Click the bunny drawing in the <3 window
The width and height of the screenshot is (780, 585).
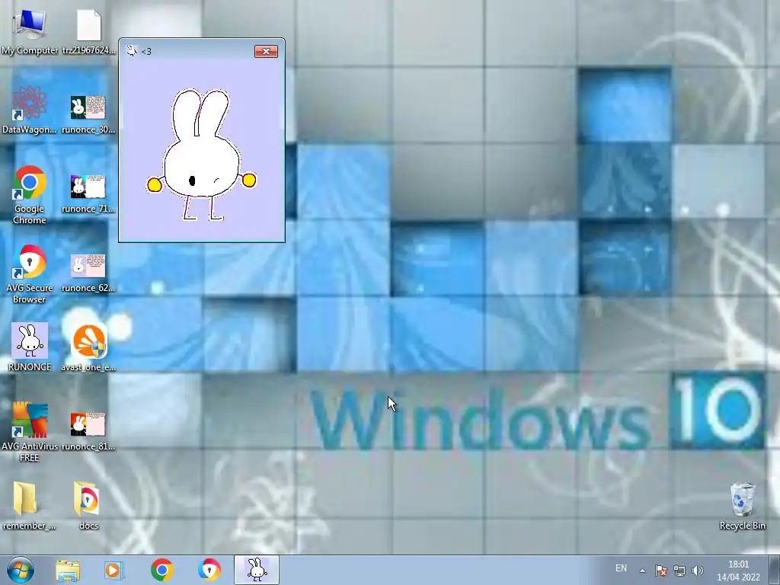tap(201, 155)
